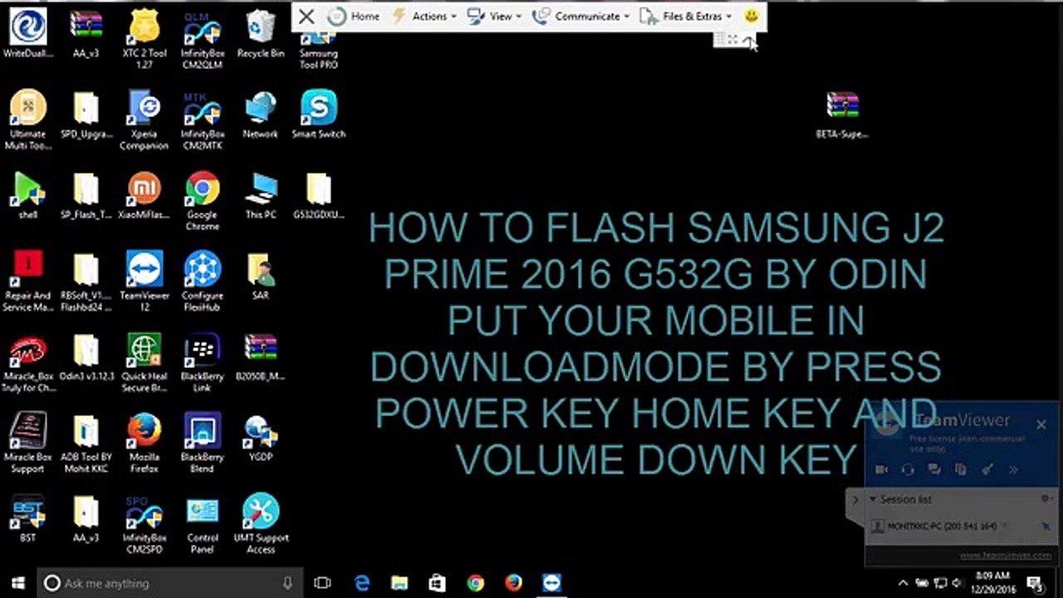1063x598 pixels.
Task: Open Google Chrome desktop shortcut
Action: pos(203,200)
